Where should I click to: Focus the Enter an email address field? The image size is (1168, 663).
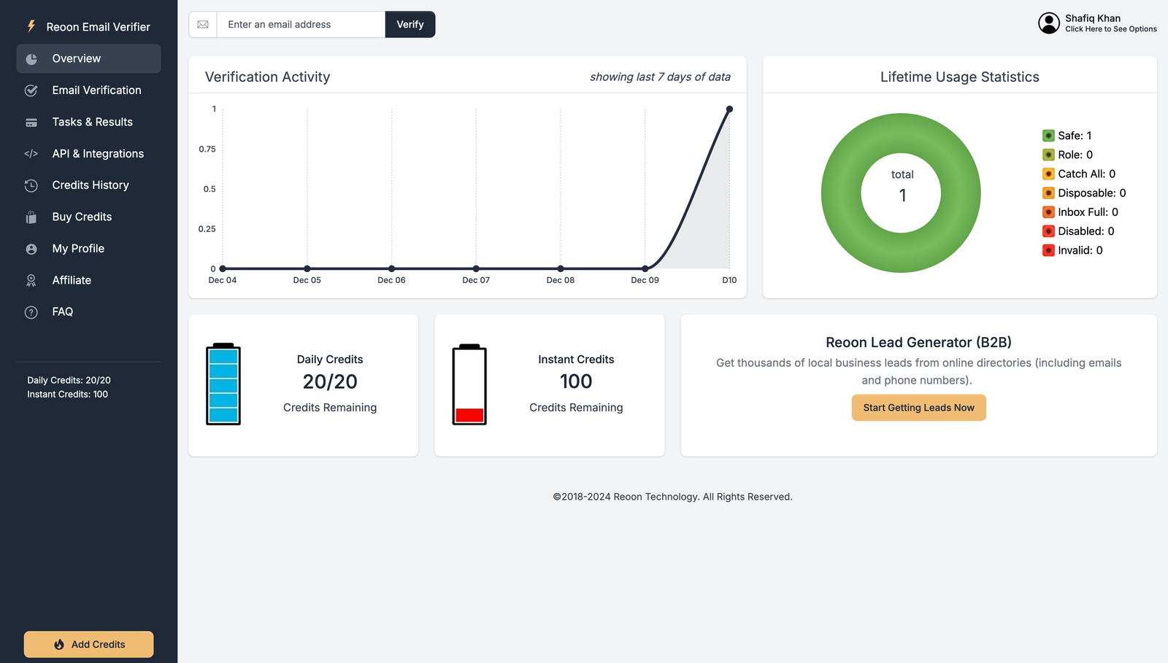point(301,24)
